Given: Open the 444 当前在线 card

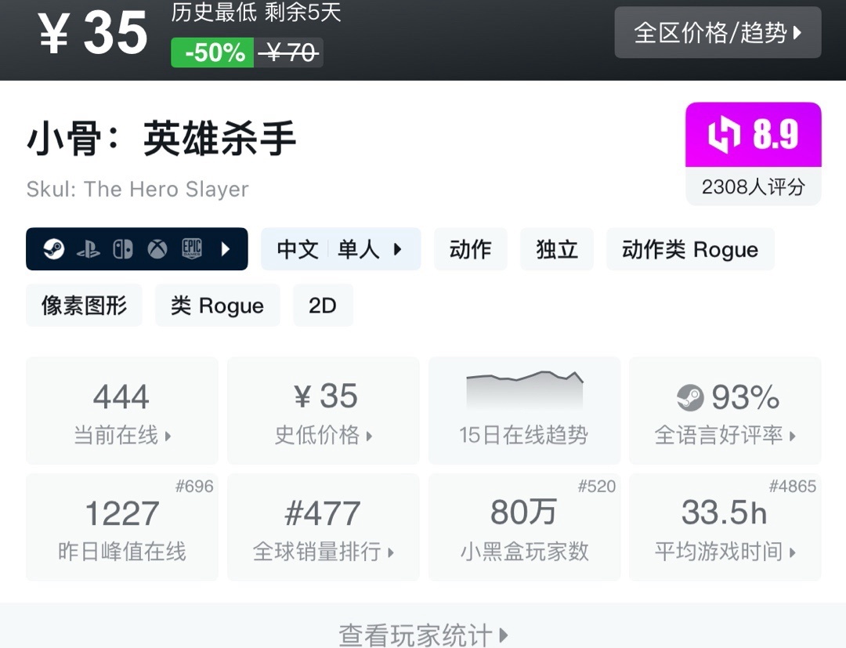Looking at the screenshot, I should 122,411.
